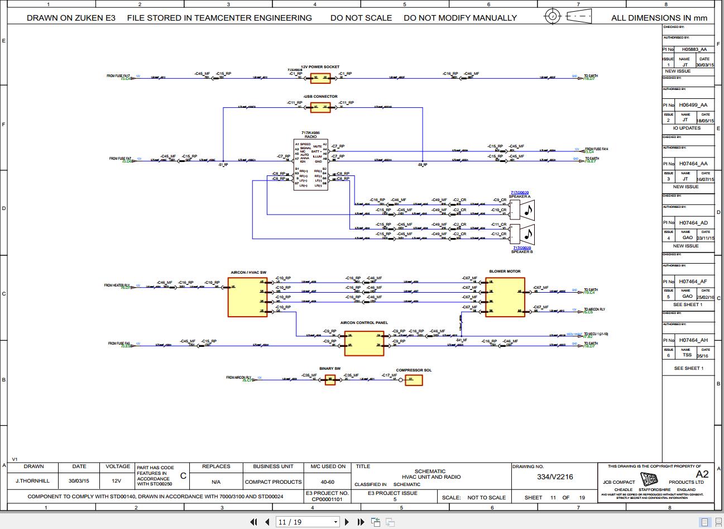Click the 'BLOWER MOTOR' label

click(505, 271)
